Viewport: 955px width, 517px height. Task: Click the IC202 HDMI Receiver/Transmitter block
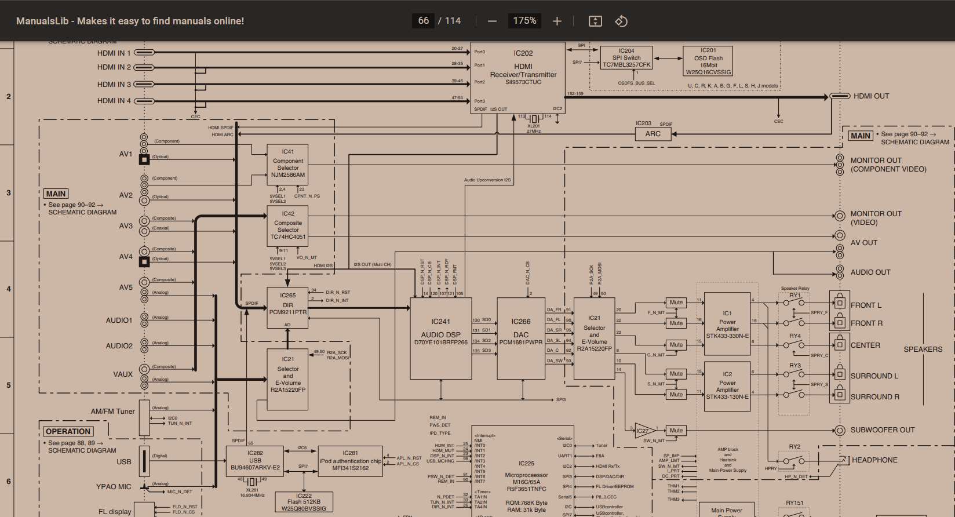(x=517, y=78)
